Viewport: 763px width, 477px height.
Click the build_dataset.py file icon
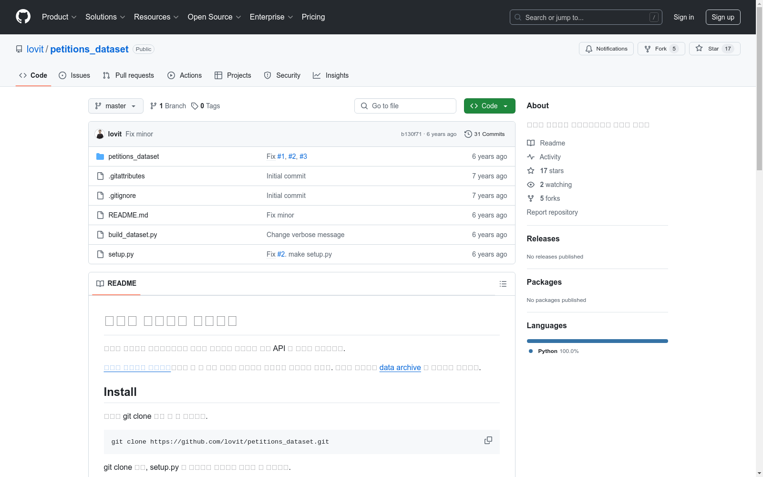tap(100, 235)
